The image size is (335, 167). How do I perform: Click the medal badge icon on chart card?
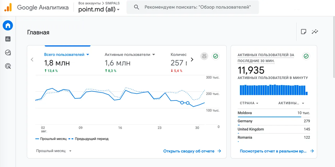tap(204, 56)
